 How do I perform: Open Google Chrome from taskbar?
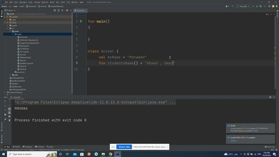[x=110, y=154]
